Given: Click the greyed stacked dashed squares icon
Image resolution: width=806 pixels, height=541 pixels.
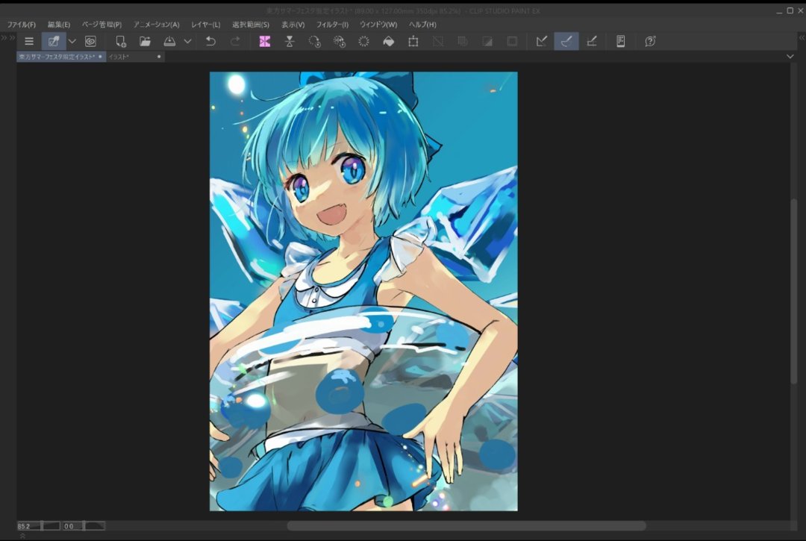Looking at the screenshot, I should tap(463, 41).
